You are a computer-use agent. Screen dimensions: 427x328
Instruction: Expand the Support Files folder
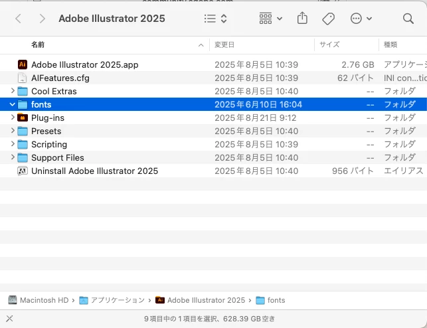coord(13,157)
